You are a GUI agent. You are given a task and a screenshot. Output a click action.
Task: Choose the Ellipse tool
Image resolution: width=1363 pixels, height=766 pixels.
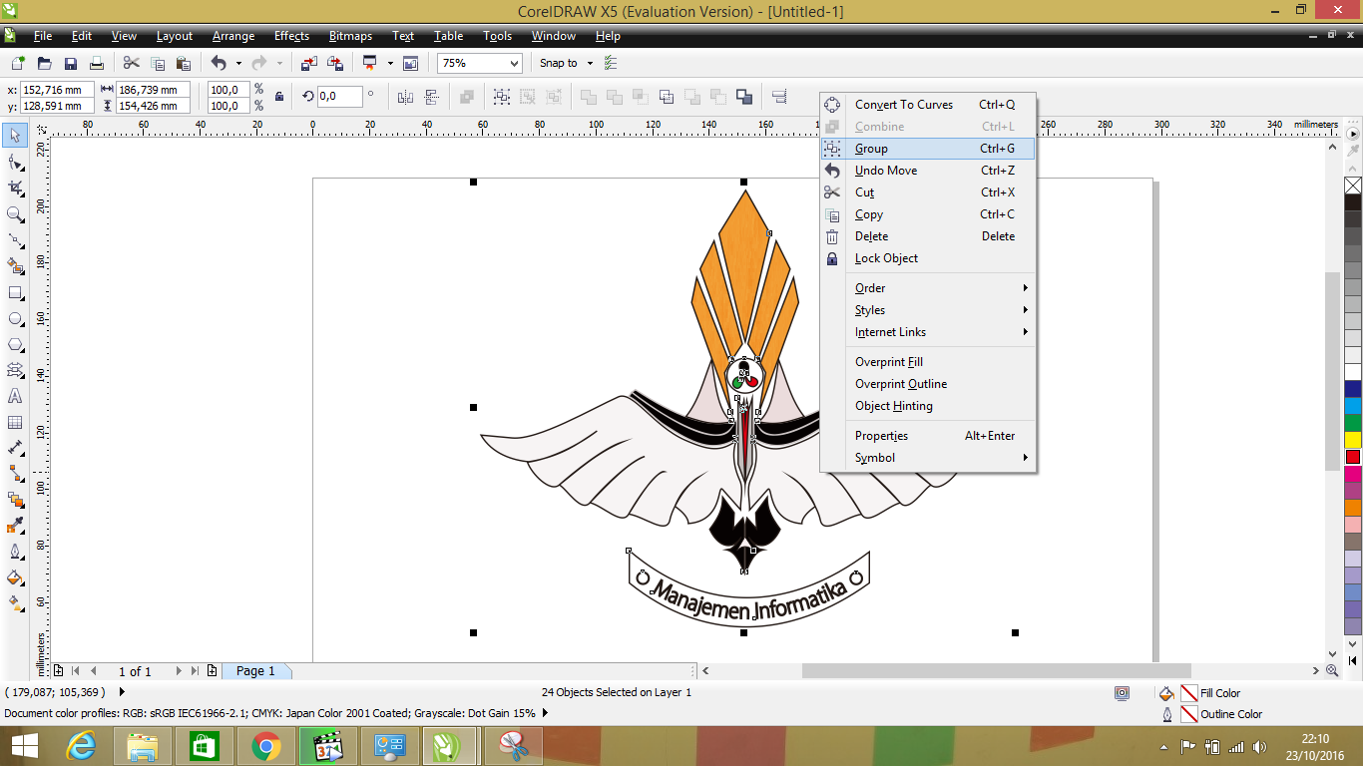tap(16, 319)
